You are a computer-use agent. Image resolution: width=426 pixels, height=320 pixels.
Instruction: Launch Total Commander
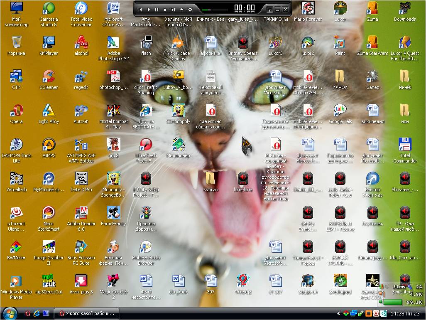click(x=404, y=143)
